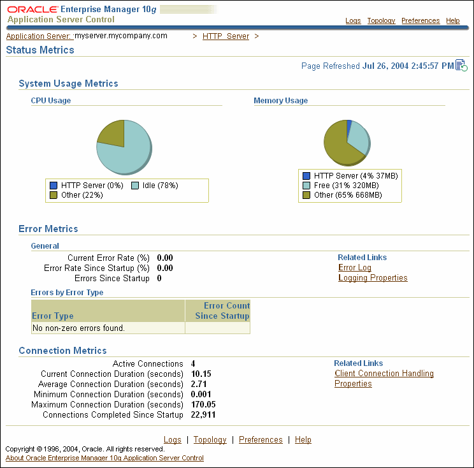The height and width of the screenshot is (468, 474).
Task: Click Connections Completed Since Startup value 22,911
Action: pyautogui.click(x=203, y=414)
